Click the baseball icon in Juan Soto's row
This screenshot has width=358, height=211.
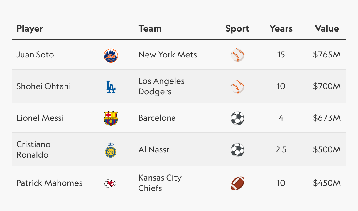point(237,55)
